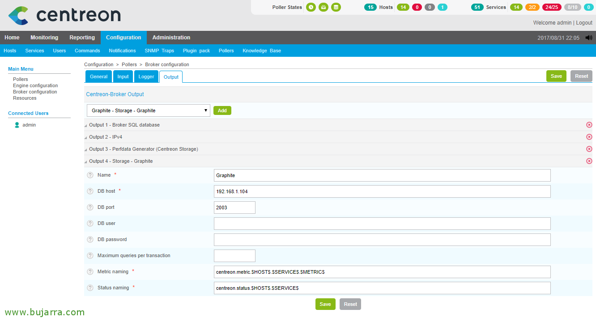Open Notifications submenu item
The width and height of the screenshot is (596, 322).
[122, 51]
